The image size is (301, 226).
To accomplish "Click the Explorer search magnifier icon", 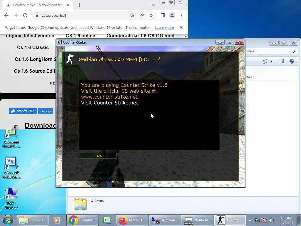I will (295, 51).
